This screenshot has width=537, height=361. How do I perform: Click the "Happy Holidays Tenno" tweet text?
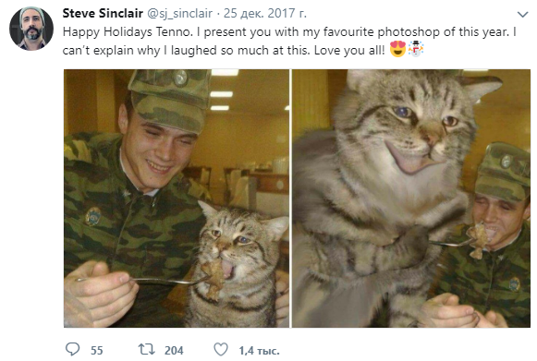(x=126, y=31)
